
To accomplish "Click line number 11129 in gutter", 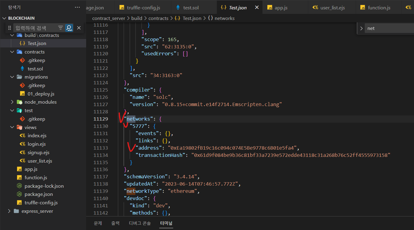I will [x=101, y=119].
